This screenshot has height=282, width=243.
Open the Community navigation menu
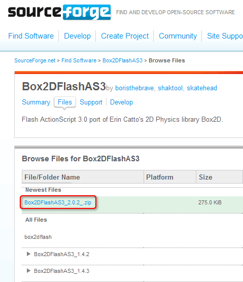pos(178,36)
